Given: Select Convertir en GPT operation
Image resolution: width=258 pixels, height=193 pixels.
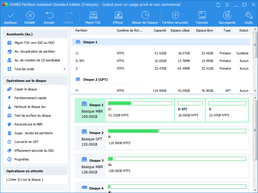Looking at the screenshot, I should 26,142.
